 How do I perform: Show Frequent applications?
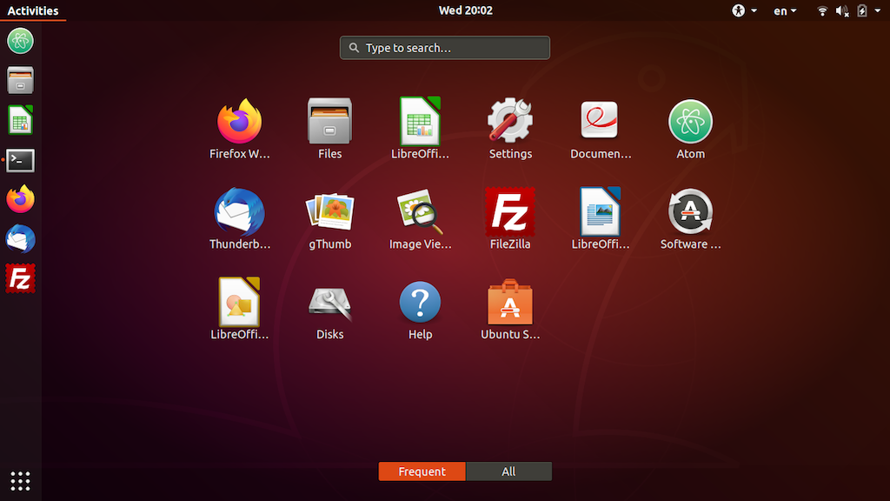422,471
